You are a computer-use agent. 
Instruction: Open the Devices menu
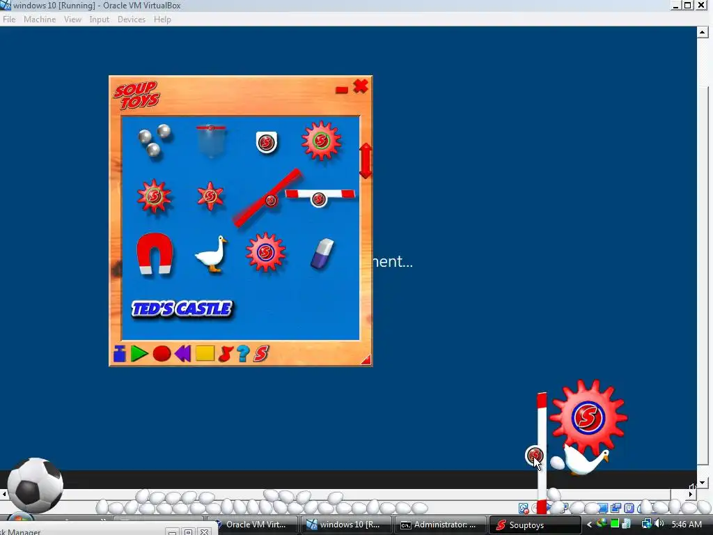tap(132, 20)
